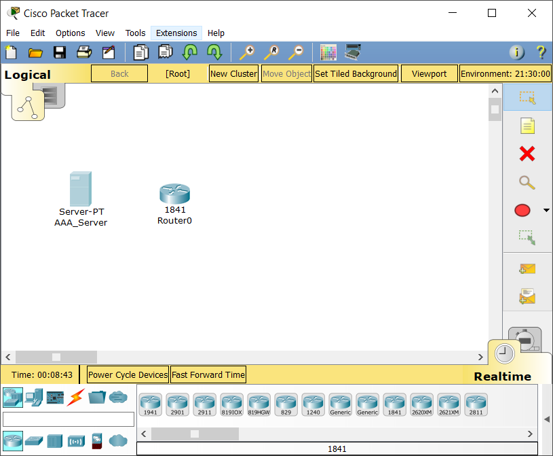553x456 pixels.
Task: Copy with the toolbar copy icon
Action: [140, 52]
